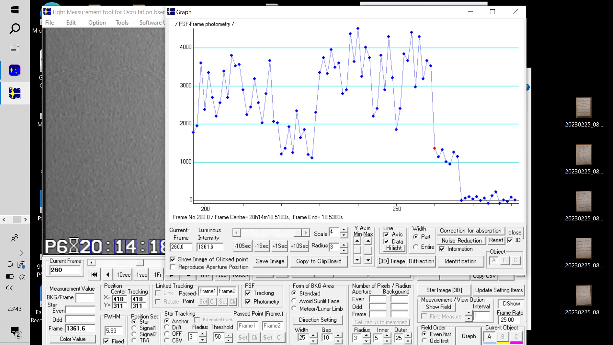Open the Tools menu
613x345 pixels.
tap(122, 22)
